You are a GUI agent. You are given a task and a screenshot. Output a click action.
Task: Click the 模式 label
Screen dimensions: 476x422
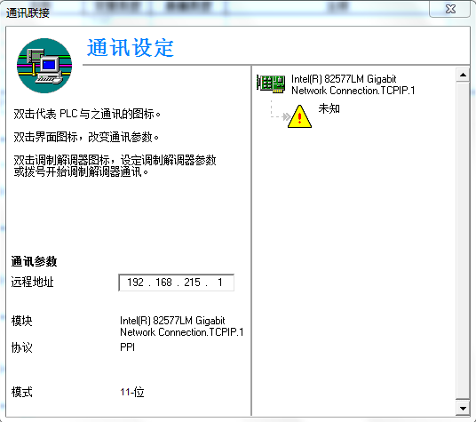click(x=21, y=392)
